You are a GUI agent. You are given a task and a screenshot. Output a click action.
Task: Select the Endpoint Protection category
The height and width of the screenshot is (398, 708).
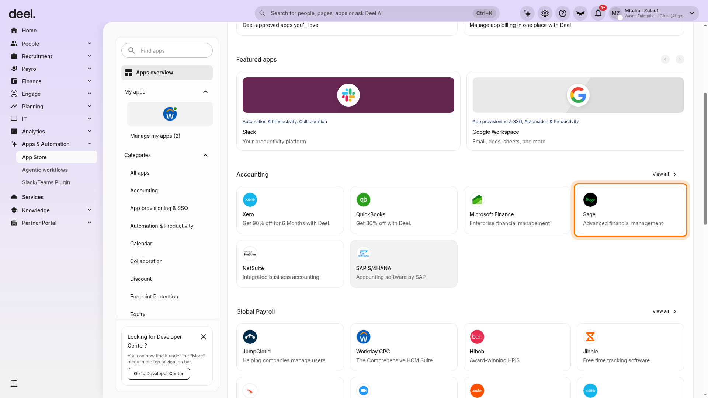pos(154,297)
